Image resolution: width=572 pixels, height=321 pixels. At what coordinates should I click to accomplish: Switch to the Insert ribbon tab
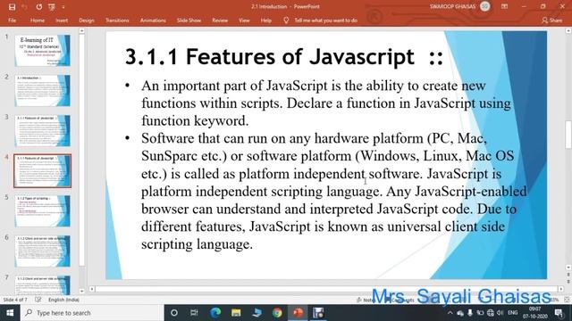click(x=62, y=21)
